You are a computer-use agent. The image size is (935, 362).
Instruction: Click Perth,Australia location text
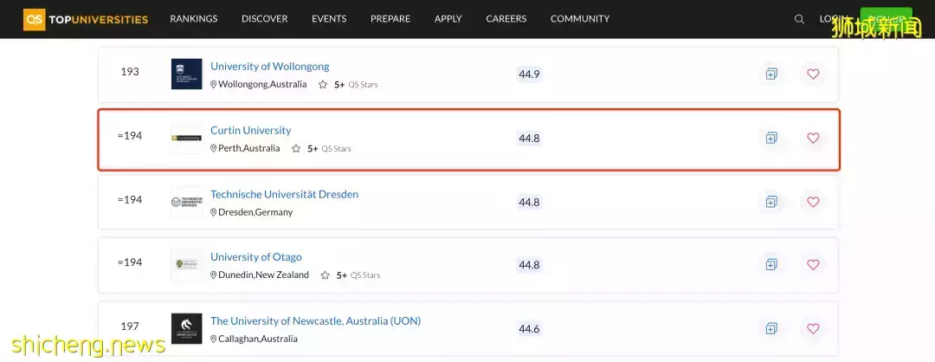coord(249,148)
